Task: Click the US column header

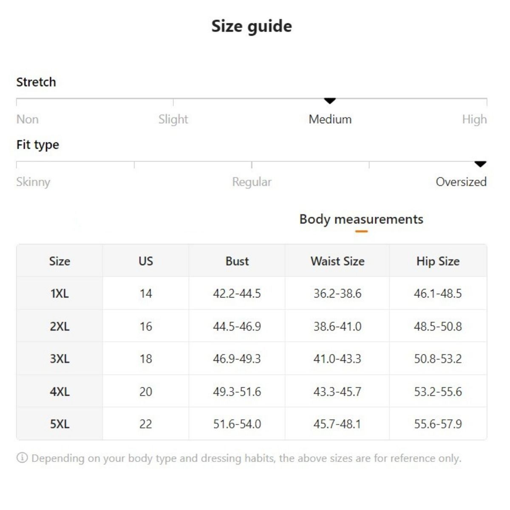Action: (146, 261)
